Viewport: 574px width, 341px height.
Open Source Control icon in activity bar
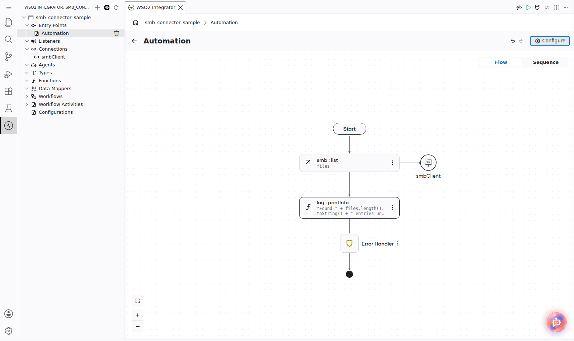(x=9, y=57)
